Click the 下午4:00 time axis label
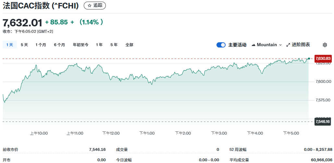This screenshot has height=163, width=334. (x=255, y=133)
